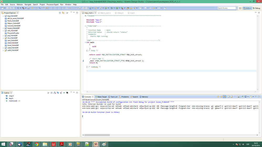Open the Refactor menu
The image size is (262, 147).
click(20, 4)
